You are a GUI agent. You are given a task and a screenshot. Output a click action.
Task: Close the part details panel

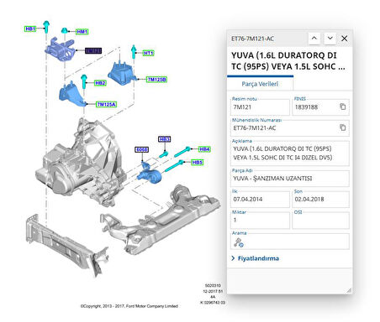click(345, 39)
